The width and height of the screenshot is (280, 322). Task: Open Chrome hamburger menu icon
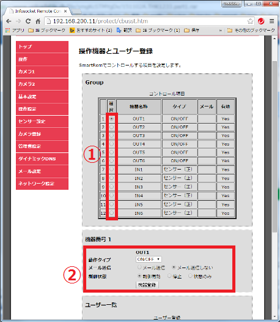[x=272, y=21]
